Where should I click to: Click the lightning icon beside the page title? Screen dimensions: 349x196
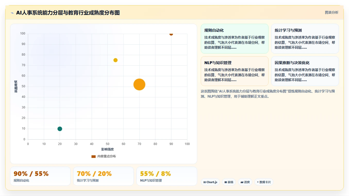(x=12, y=13)
